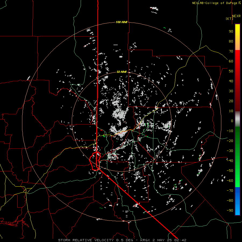Screen dimensions: 242x242
Task: Click the 10 value on velocity scale
Action: 231,111
